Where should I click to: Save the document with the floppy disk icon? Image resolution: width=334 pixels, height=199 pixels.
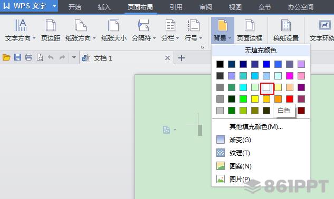(18, 57)
